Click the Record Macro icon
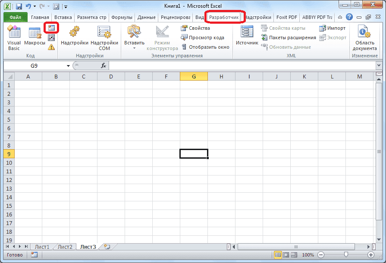 coord(51,28)
